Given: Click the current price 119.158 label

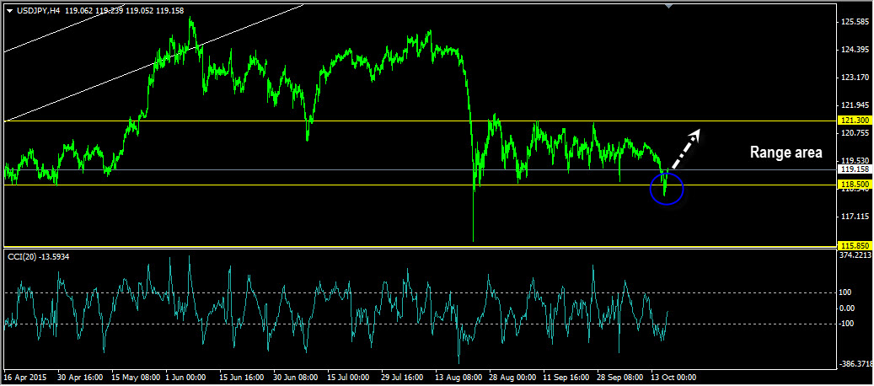Looking at the screenshot, I should (855, 169).
